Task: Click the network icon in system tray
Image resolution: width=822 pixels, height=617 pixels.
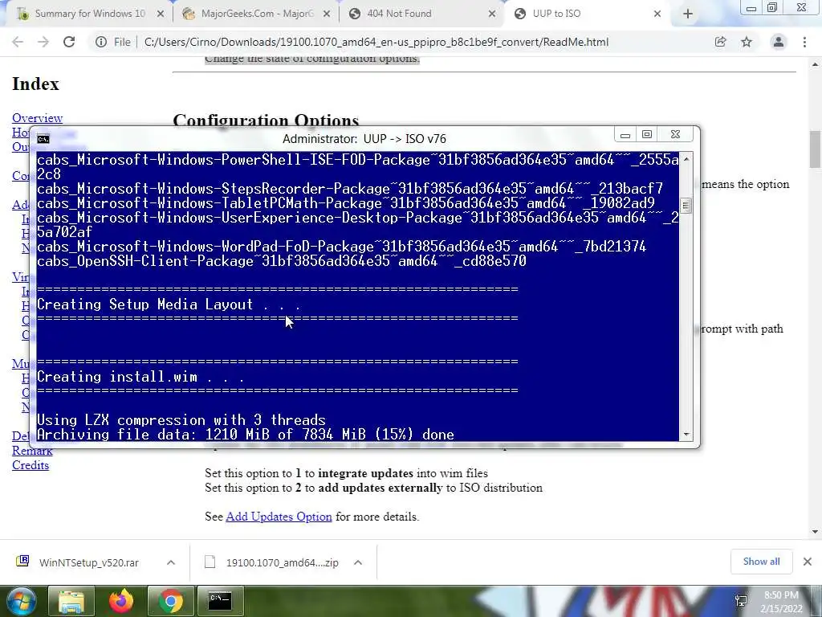Action: tap(741, 601)
